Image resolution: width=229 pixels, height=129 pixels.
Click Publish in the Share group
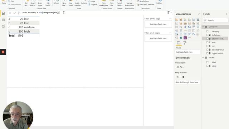point(159,2)
